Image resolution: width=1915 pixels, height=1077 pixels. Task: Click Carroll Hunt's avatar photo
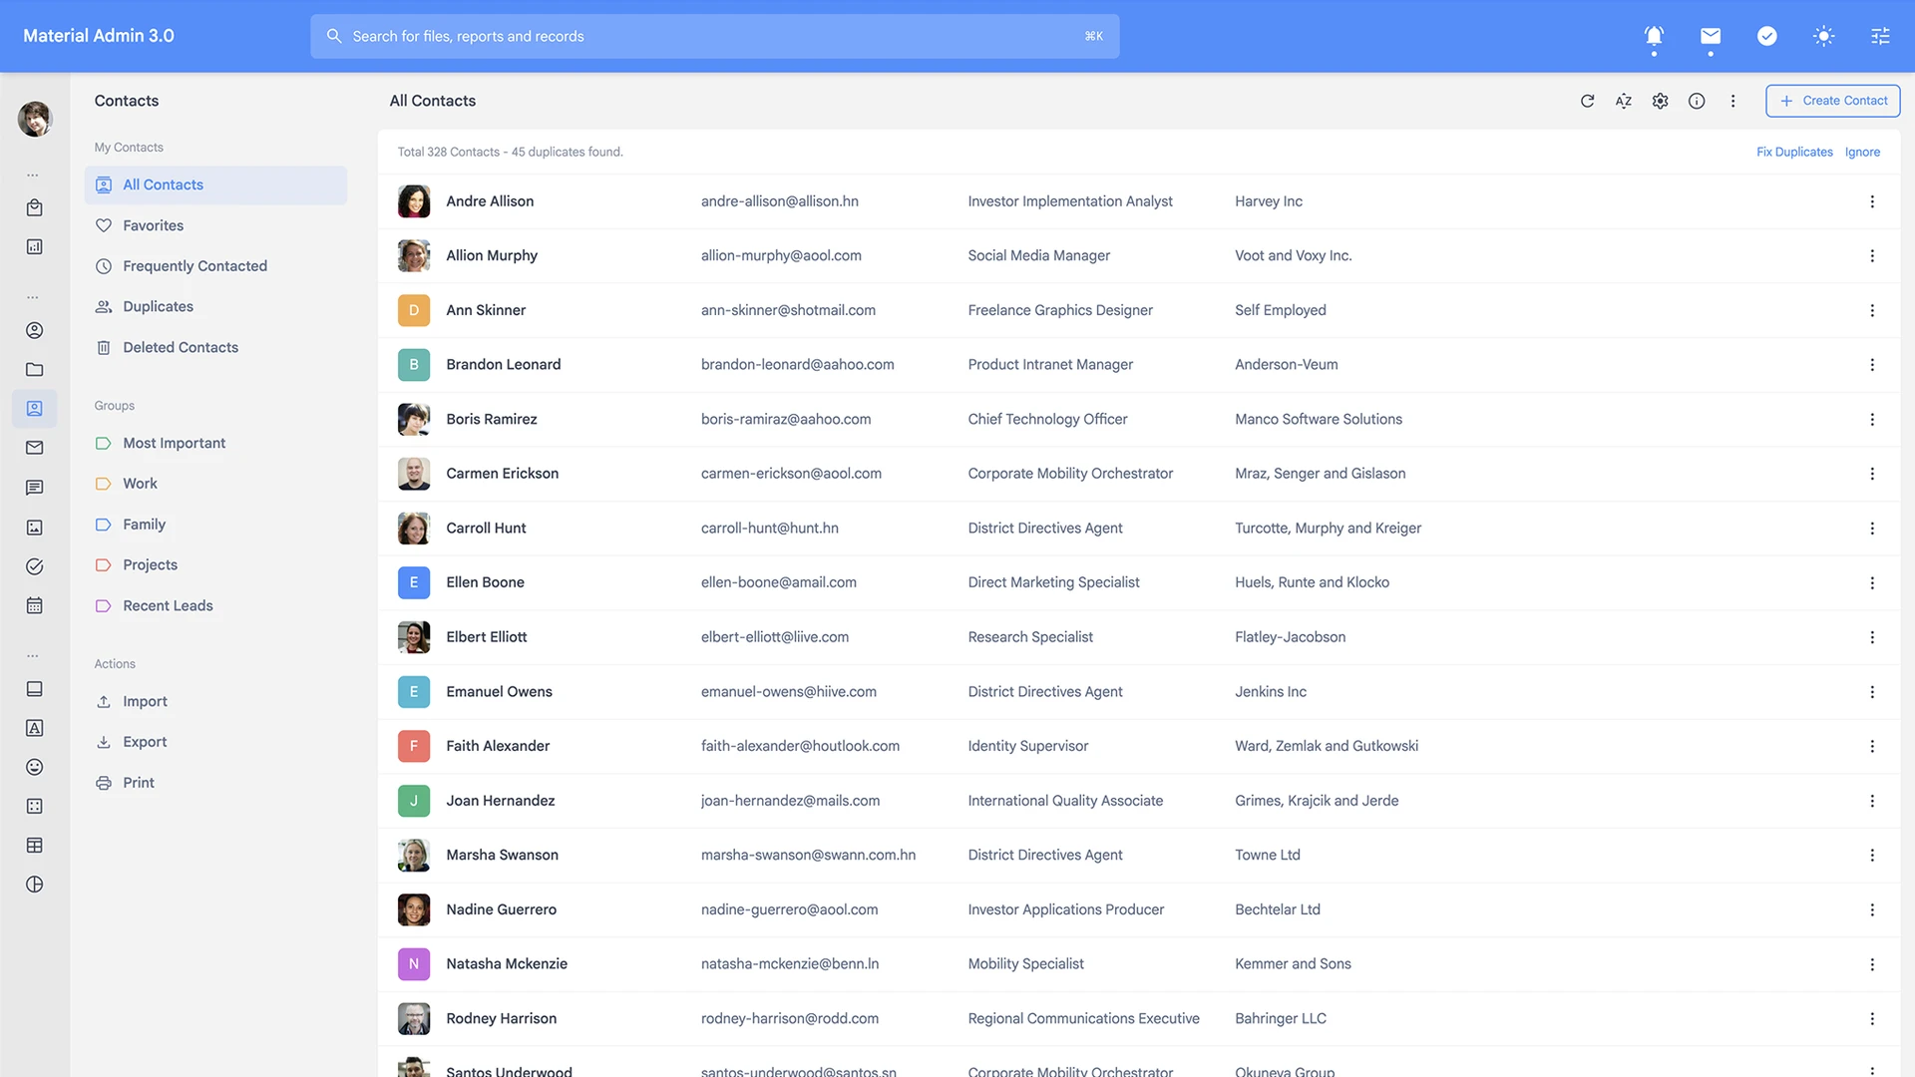(414, 528)
